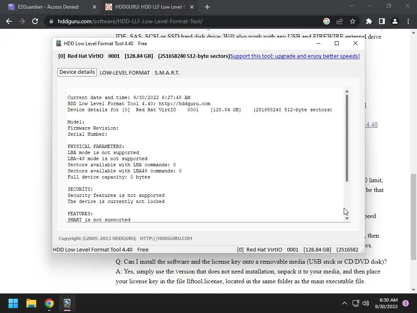Image resolution: width=417 pixels, height=313 pixels.
Task: Open Chrome tab search chevron
Action: pyautogui.click(x=351, y=6)
